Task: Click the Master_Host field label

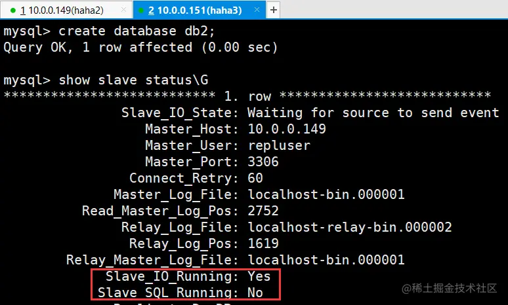Action: pyautogui.click(x=192, y=129)
